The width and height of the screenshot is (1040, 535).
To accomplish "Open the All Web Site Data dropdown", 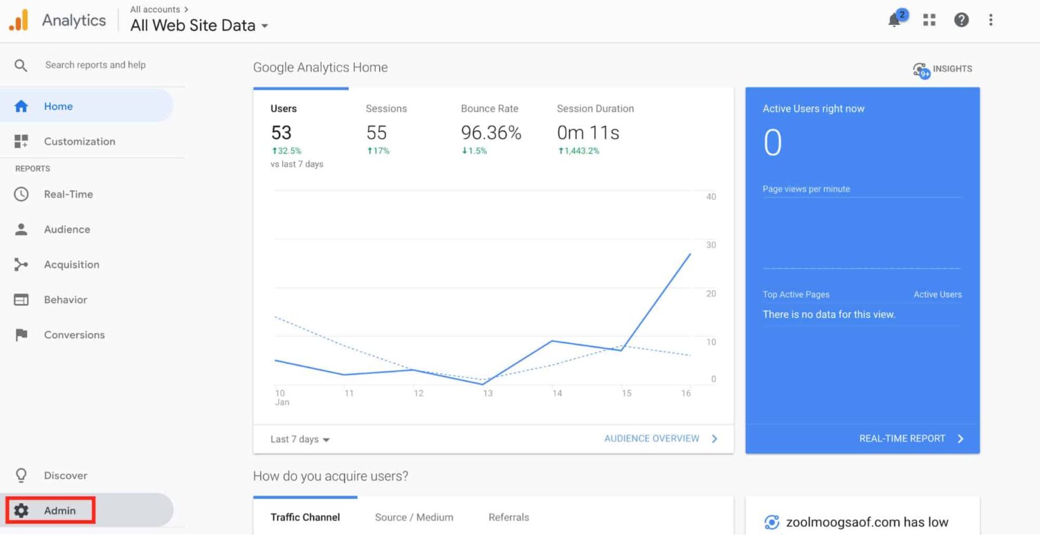I will coord(199,26).
